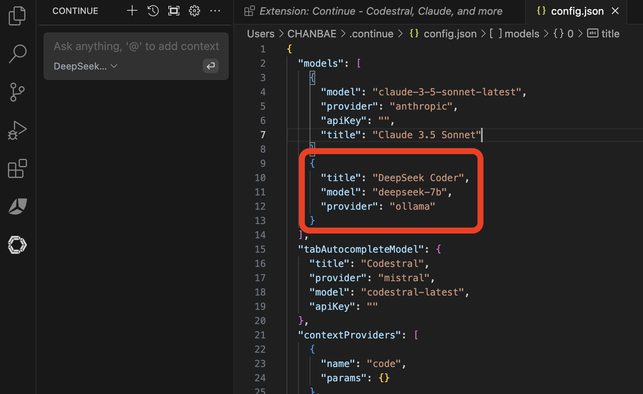
Task: Click CHANBAE in the breadcrumb
Action: pos(312,34)
